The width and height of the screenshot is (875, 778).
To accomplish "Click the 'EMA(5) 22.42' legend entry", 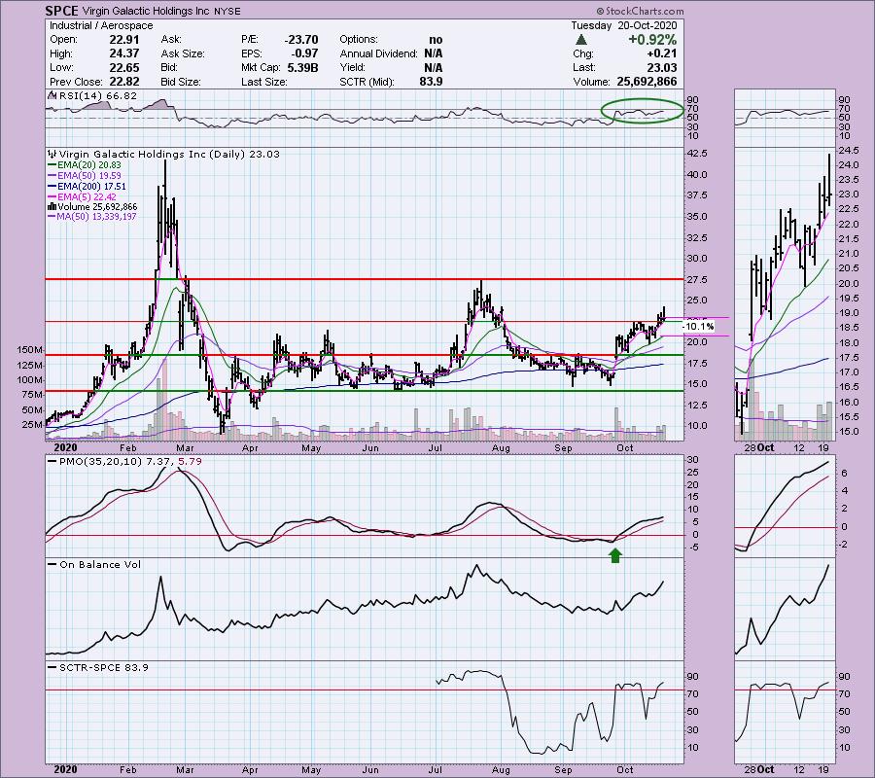I will pyautogui.click(x=87, y=196).
